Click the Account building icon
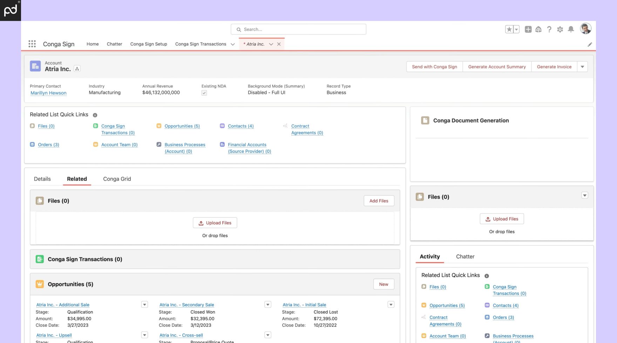This screenshot has width=617, height=343. (35, 66)
